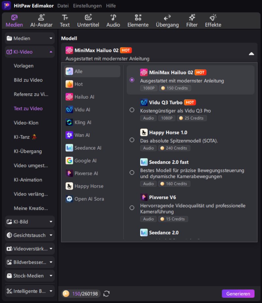Screen dimensions: 262x303
Task: Open the Einstellungen menu
Action: click(87, 6)
